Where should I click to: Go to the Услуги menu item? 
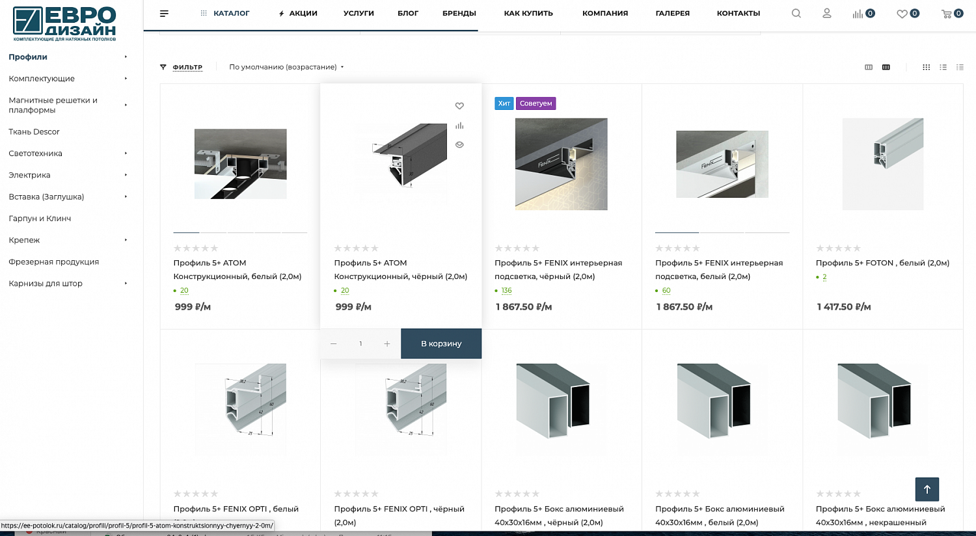pyautogui.click(x=359, y=13)
